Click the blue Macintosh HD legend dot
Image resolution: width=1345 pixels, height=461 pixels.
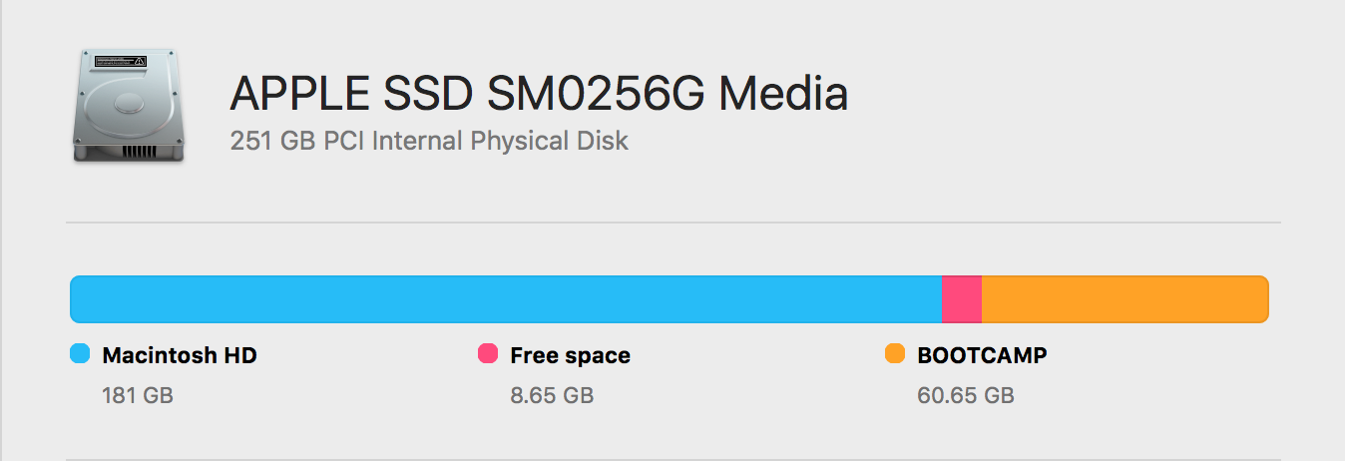tap(80, 353)
